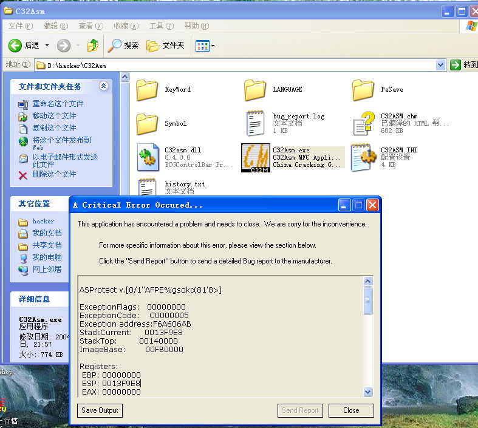Viewport: 478px width, 428px height.
Task: Open the 收藏(A) menu
Action: [x=126, y=26]
